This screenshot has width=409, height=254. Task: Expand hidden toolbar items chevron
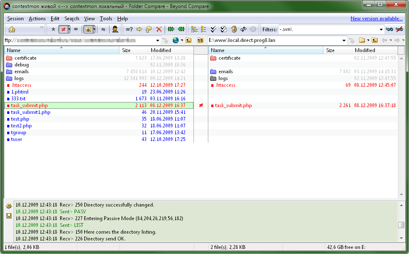click(x=42, y=27)
